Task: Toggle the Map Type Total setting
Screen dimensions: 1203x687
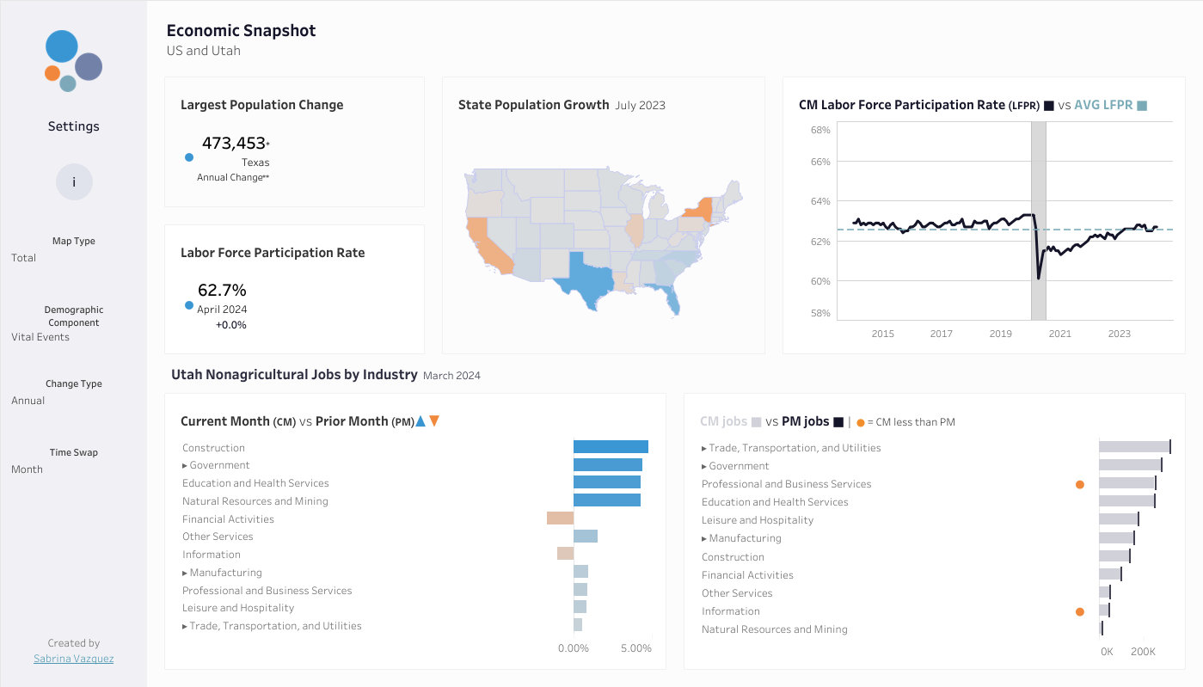Action: tap(24, 258)
